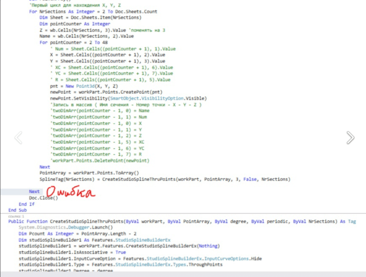Image resolution: width=366 pixels, height=277 pixels.
Task: Go to the previous image with left arrow
Action: (18, 138)
